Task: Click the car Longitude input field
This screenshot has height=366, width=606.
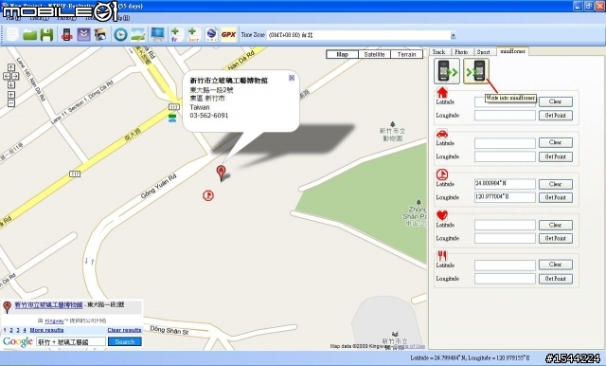Action: point(505,156)
